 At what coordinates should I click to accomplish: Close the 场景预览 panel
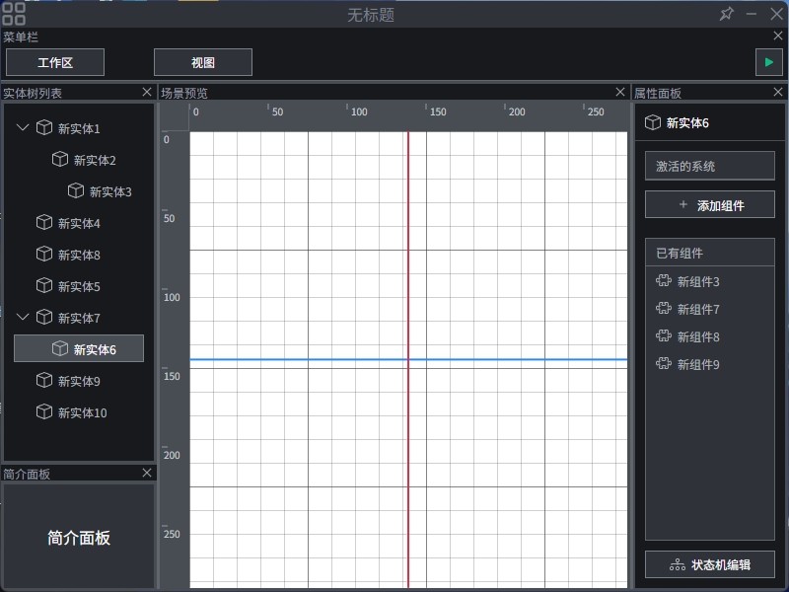point(620,92)
